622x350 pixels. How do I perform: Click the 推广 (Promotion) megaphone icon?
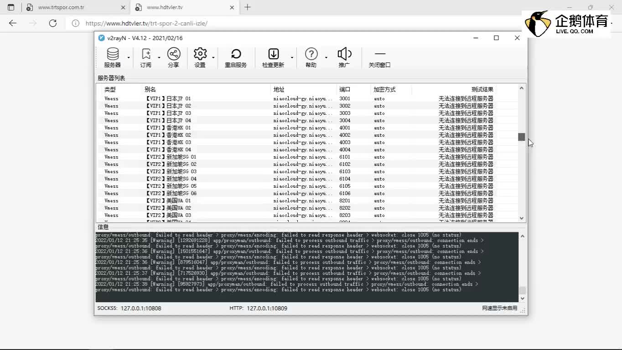coord(344,58)
